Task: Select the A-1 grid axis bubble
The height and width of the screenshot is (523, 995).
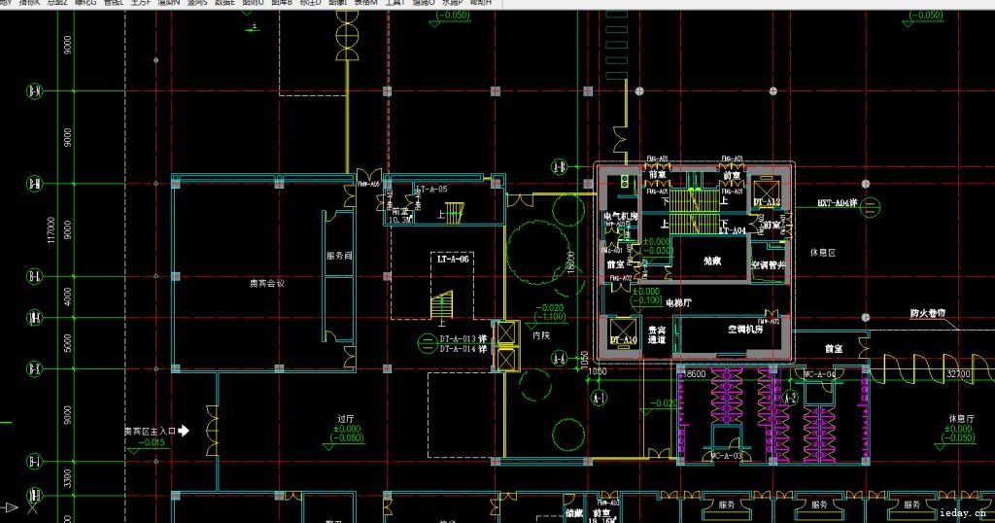Action: tap(600, 398)
